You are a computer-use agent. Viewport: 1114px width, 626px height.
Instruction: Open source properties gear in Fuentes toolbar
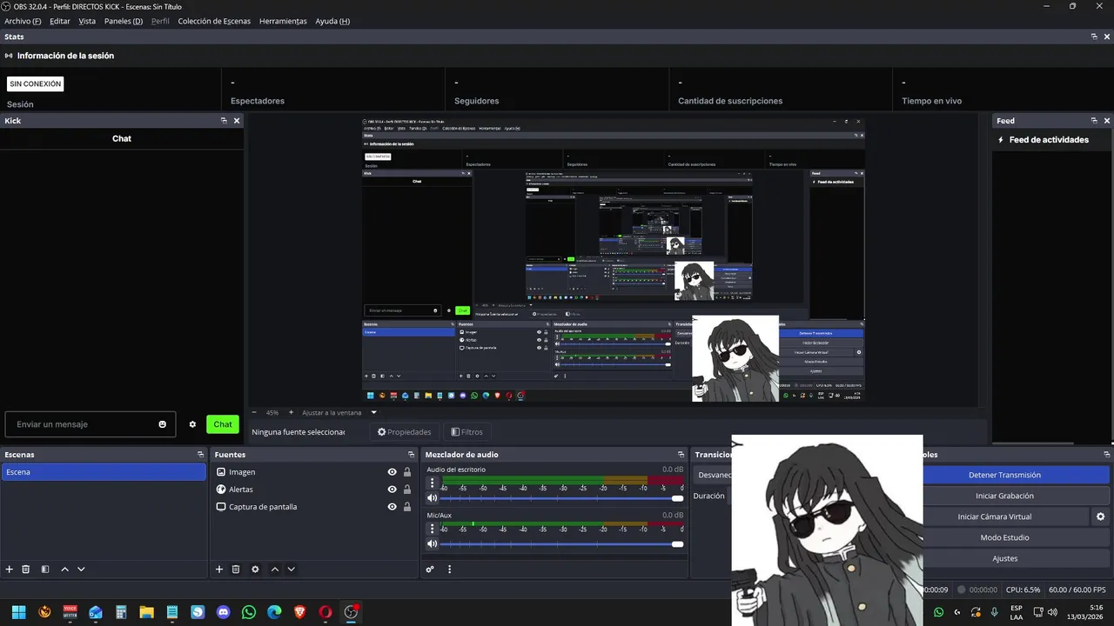(255, 569)
